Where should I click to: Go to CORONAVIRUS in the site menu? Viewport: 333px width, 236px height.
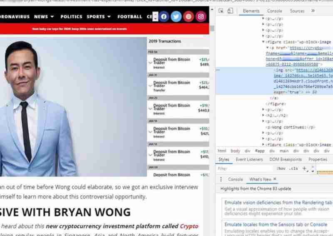(15, 17)
